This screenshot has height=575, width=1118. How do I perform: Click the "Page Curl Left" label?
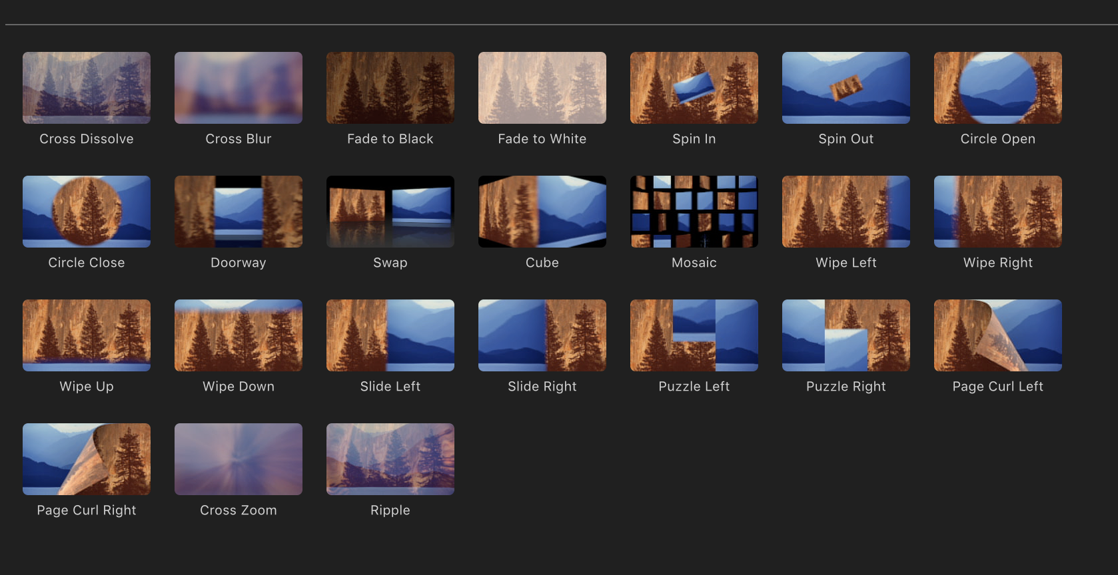[998, 387]
